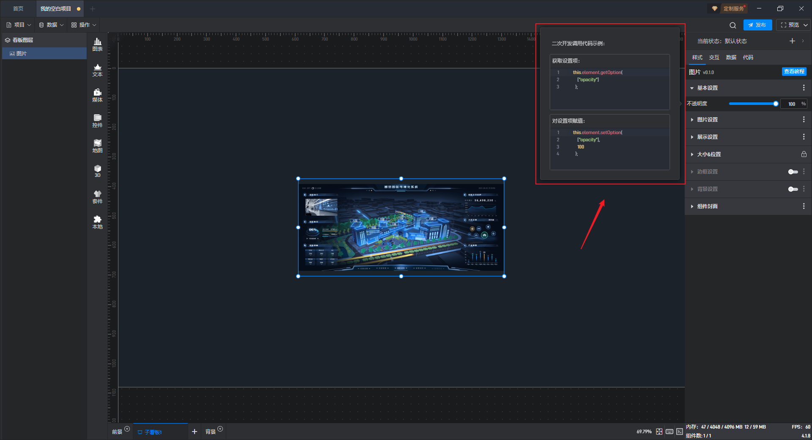812x440 pixels.
Task: Open the 地图 map components panel
Action: pos(97,146)
